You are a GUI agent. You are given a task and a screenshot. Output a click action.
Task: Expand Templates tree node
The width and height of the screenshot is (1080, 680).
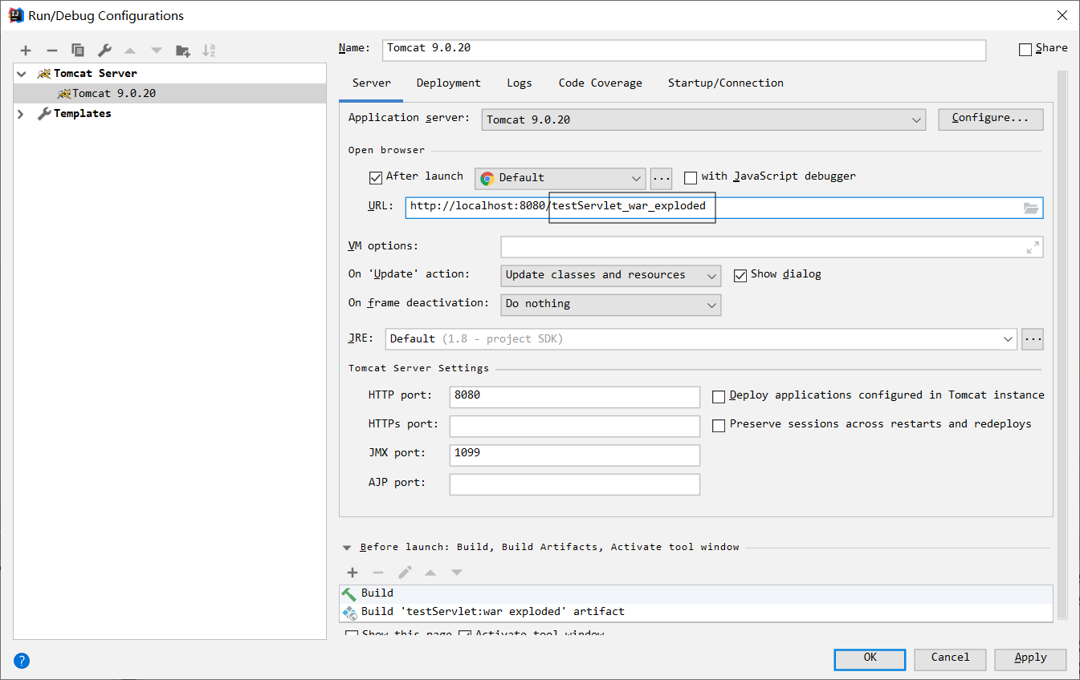[21, 114]
